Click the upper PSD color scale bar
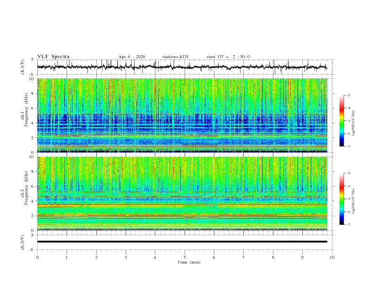This screenshot has height=289, width=374. click(341, 121)
